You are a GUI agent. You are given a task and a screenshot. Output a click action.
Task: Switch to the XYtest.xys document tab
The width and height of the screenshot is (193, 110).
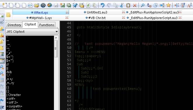[41, 13]
